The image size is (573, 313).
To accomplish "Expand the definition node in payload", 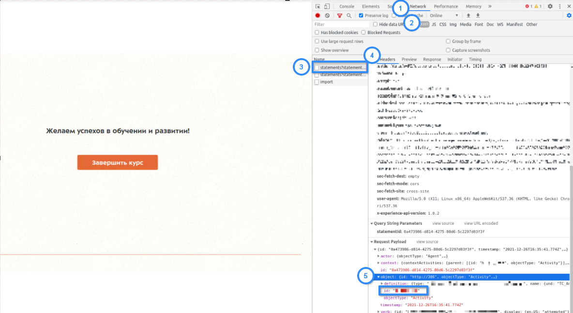I will click(382, 284).
